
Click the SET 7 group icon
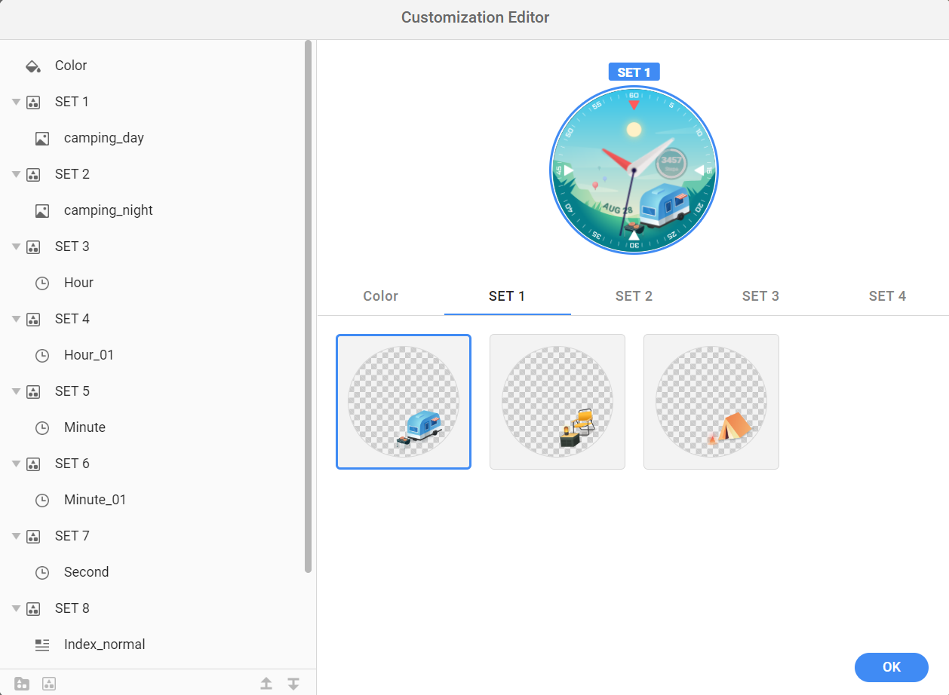[x=33, y=536]
